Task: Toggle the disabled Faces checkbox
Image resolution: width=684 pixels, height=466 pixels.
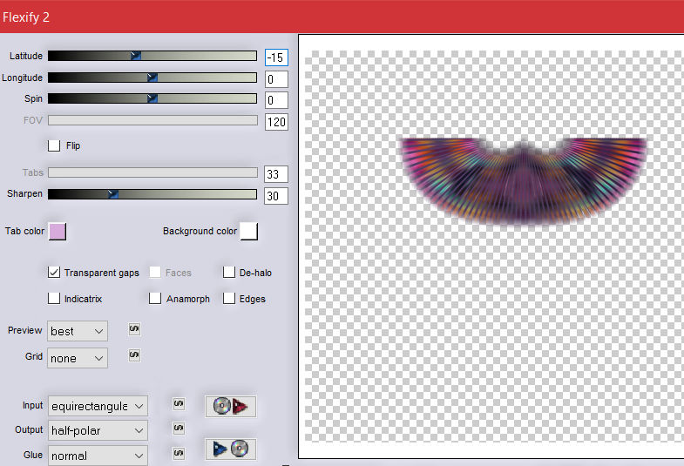Action: point(155,273)
